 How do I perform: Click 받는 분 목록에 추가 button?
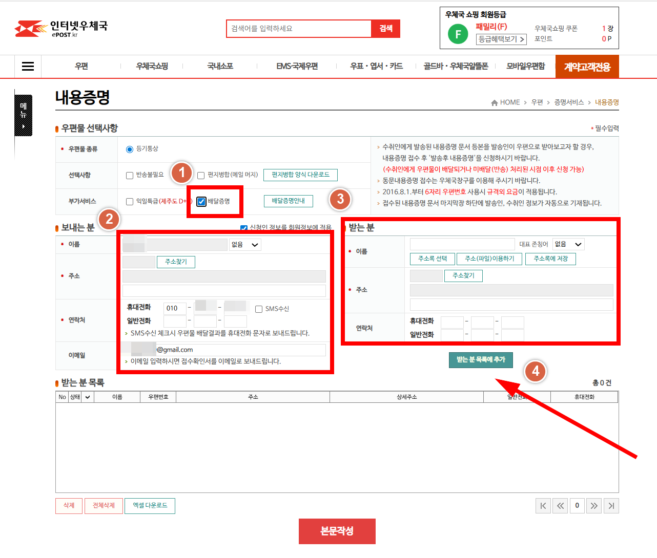coord(480,360)
